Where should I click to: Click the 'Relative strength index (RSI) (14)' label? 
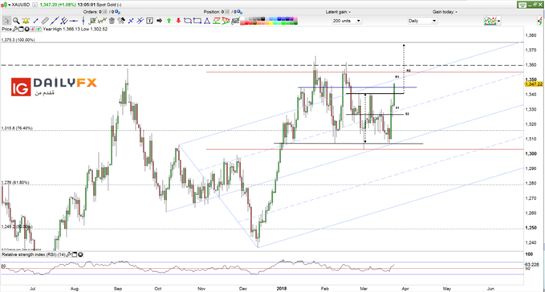click(34, 254)
